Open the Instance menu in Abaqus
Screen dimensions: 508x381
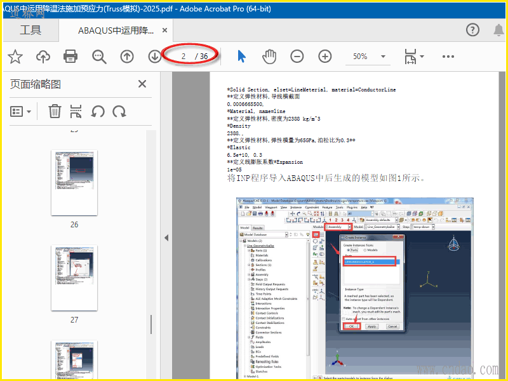coord(295,207)
